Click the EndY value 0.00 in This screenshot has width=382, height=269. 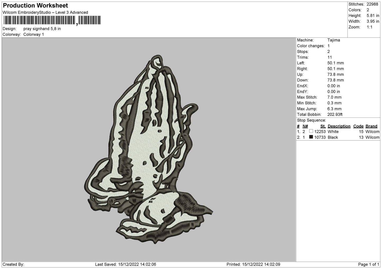(334, 92)
